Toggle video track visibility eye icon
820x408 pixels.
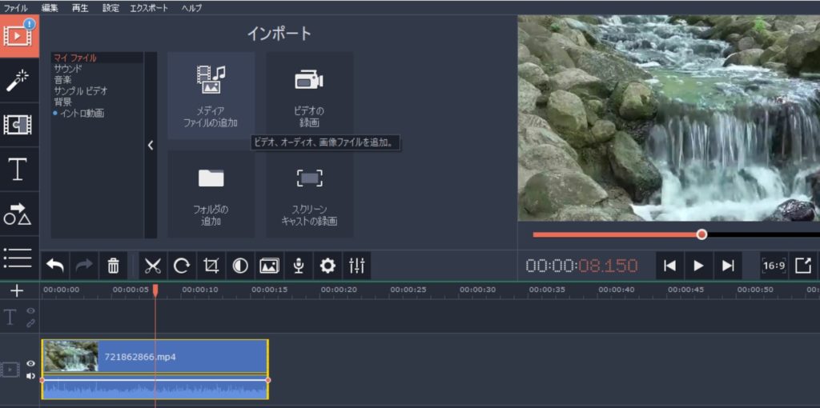(30, 363)
